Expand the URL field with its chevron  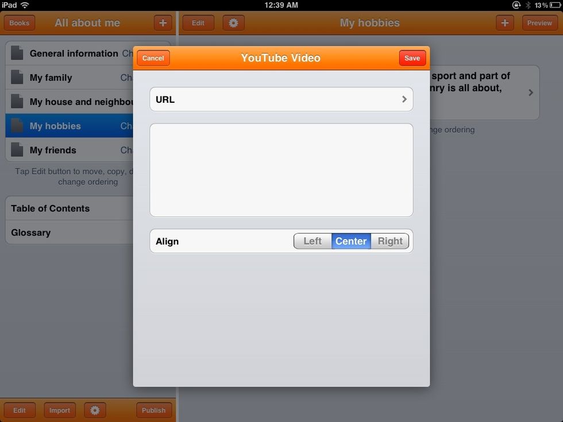coord(403,99)
